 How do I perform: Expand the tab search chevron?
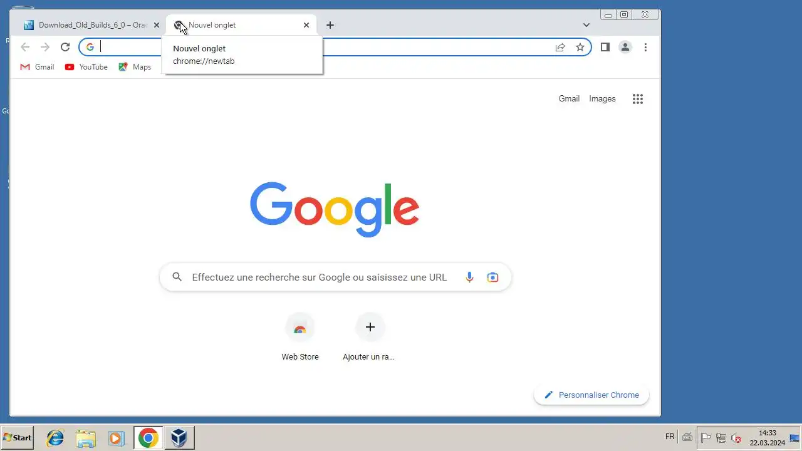point(586,25)
